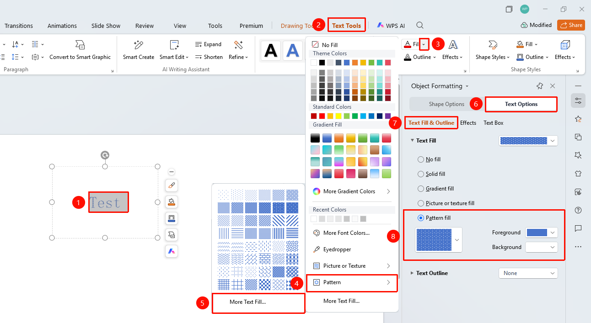Viewport: 591px width, 323px height.
Task: Close the Object Formatting panel
Action: click(x=553, y=86)
